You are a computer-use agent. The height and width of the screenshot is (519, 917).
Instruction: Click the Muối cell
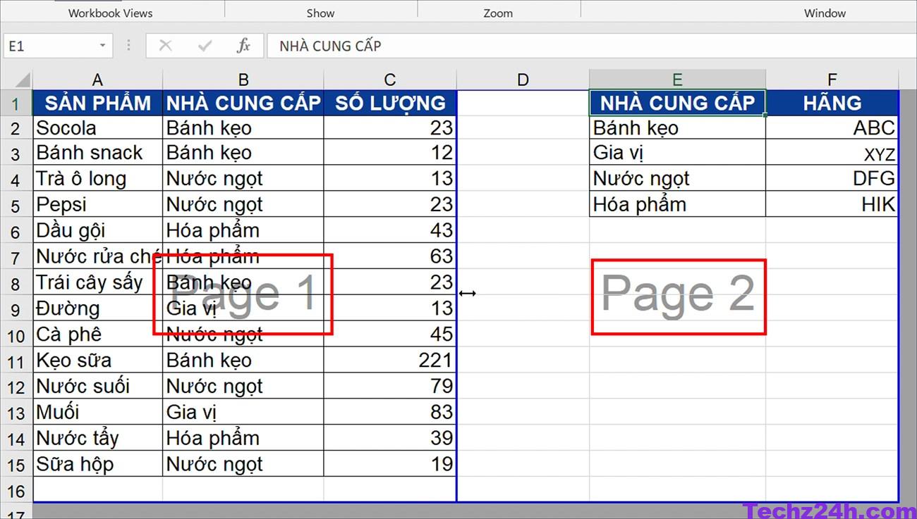[x=97, y=412]
